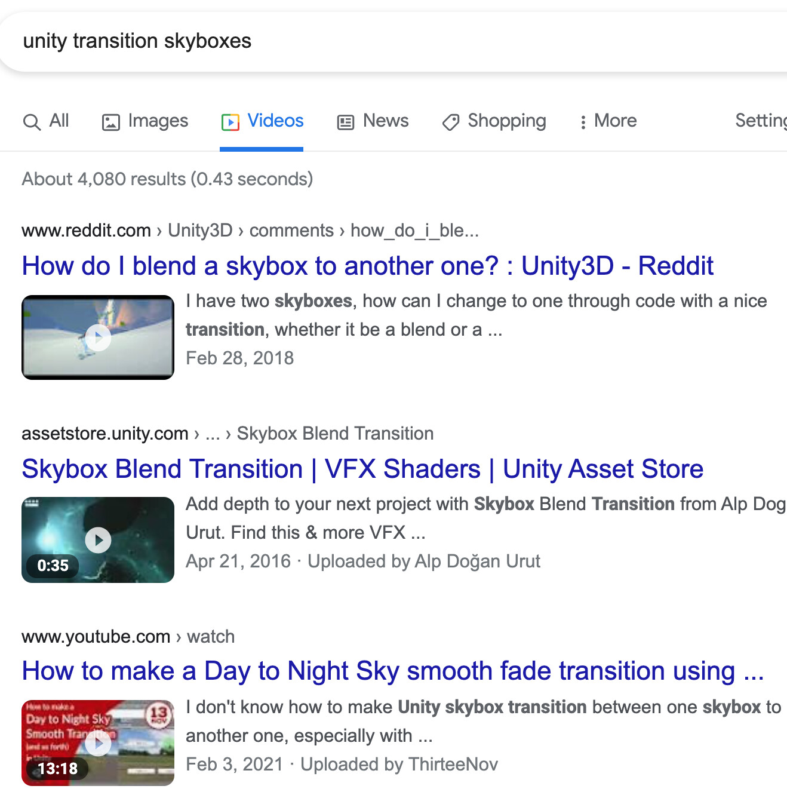
Task: Play the 13:18 YouTube video thumbnail
Action: 97,742
